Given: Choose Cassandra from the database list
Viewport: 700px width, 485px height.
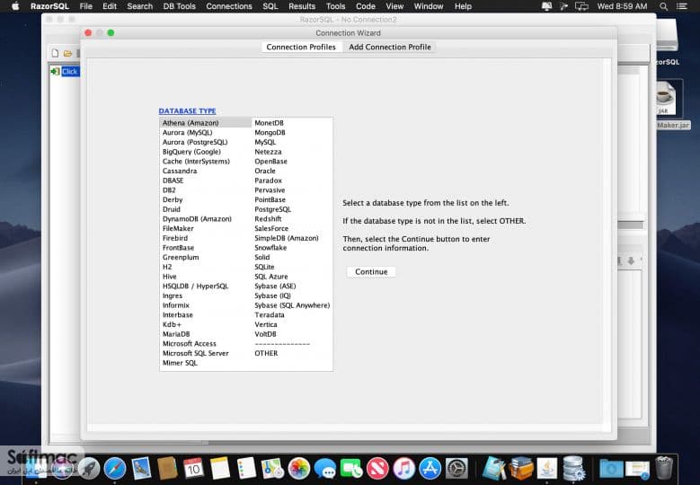Looking at the screenshot, I should 206,171.
